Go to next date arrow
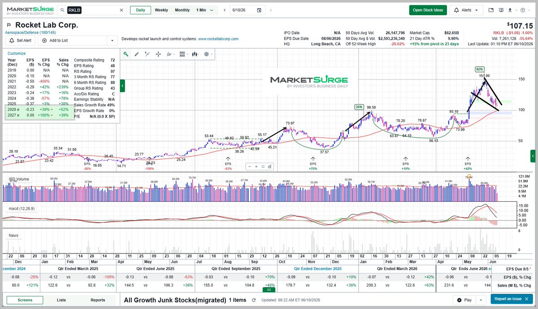This screenshot has height=309, width=538. coord(270,10)
